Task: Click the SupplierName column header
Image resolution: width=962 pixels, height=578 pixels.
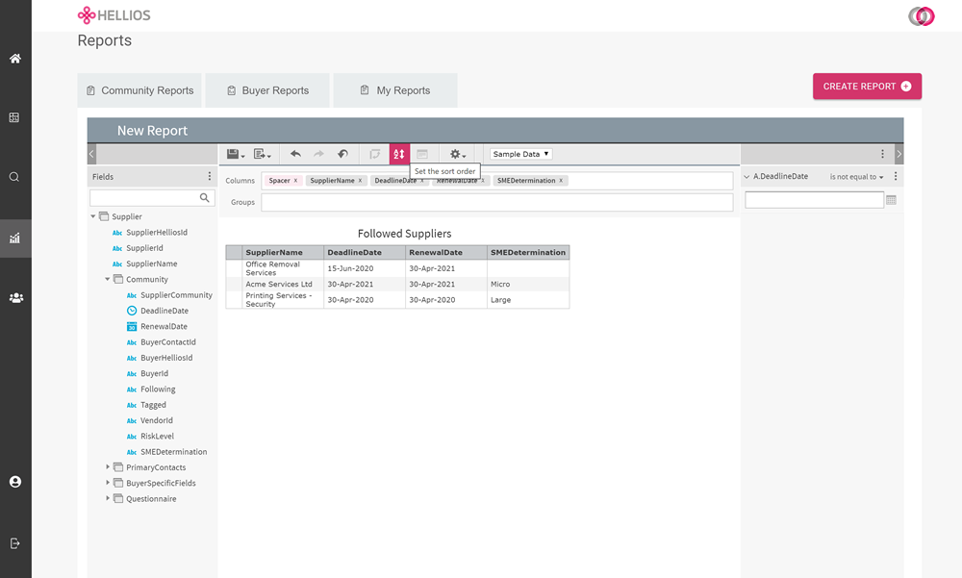Action: (x=283, y=252)
